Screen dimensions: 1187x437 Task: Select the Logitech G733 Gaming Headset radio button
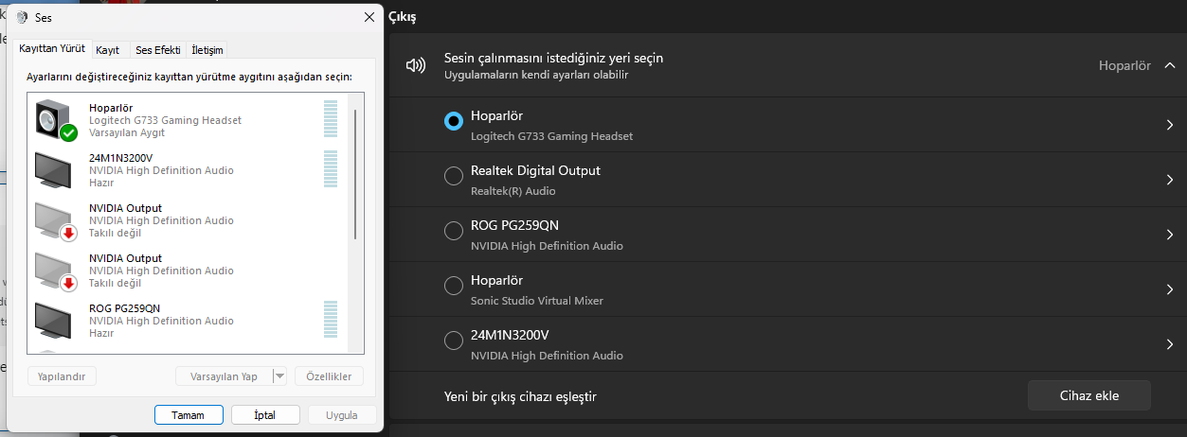pyautogui.click(x=454, y=120)
